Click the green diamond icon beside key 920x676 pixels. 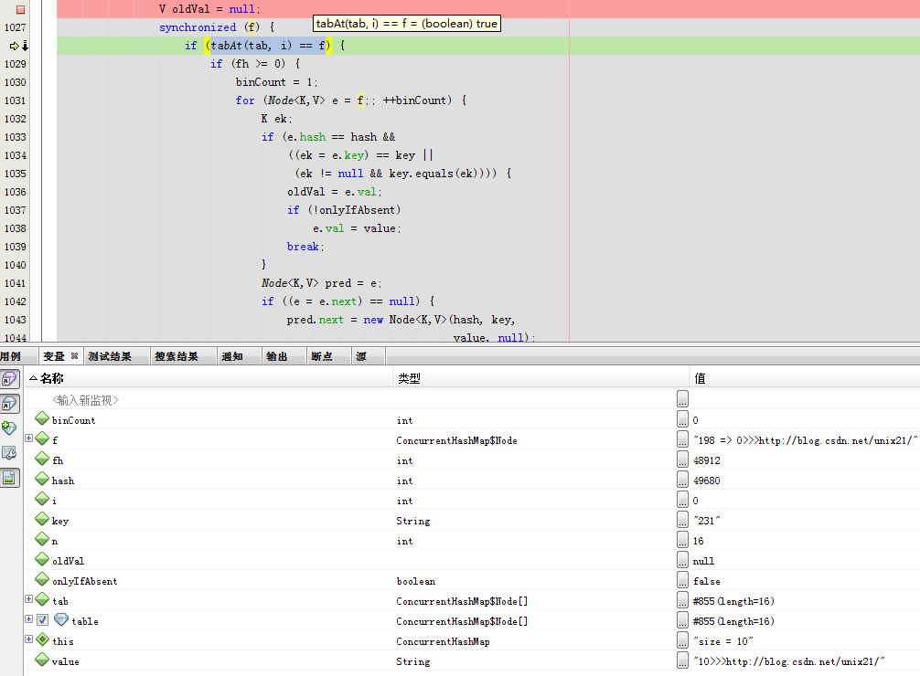(x=42, y=520)
